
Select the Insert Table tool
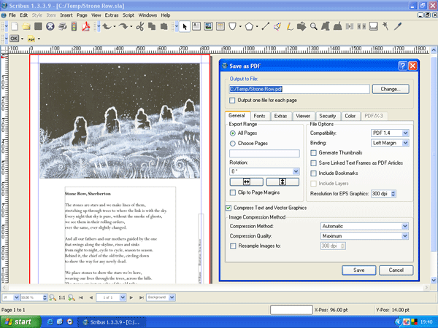pyautogui.click(x=221, y=27)
